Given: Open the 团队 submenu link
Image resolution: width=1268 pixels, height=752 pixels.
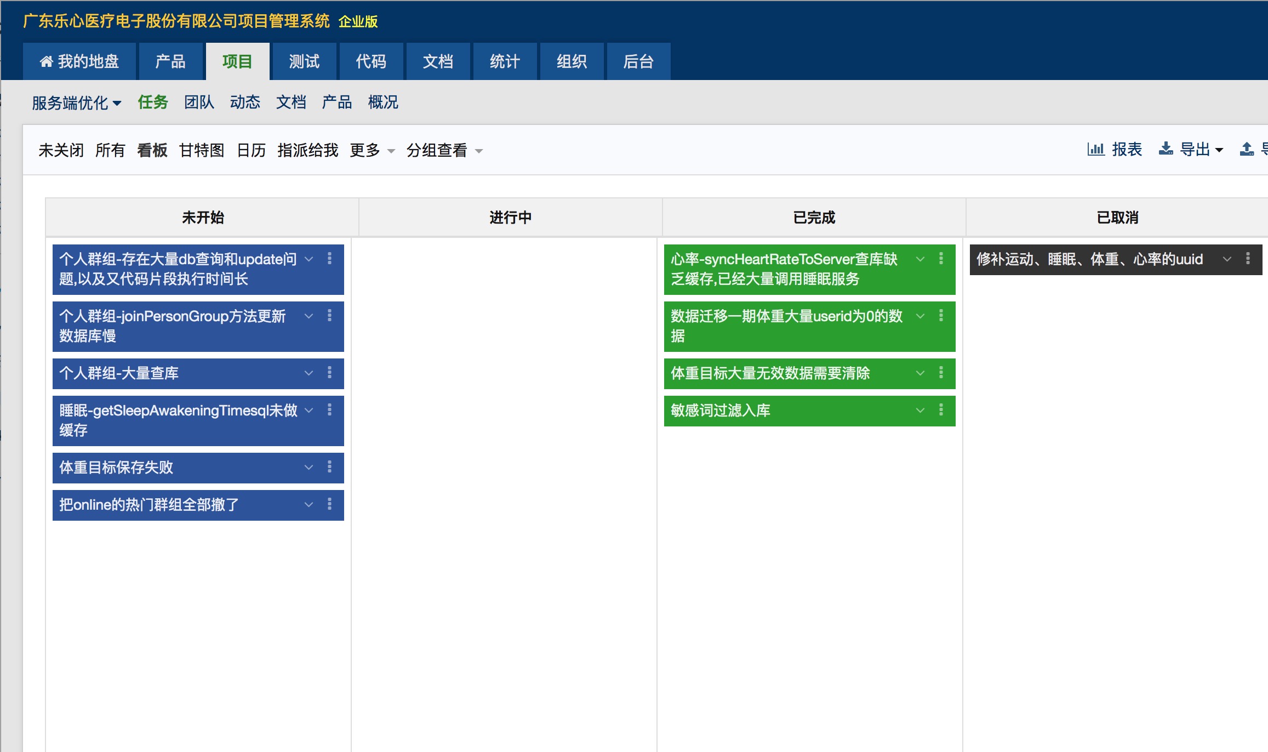Looking at the screenshot, I should 199,102.
